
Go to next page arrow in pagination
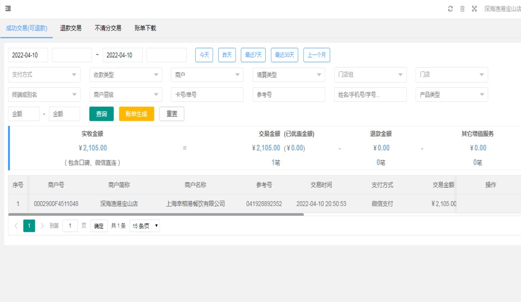point(42,226)
